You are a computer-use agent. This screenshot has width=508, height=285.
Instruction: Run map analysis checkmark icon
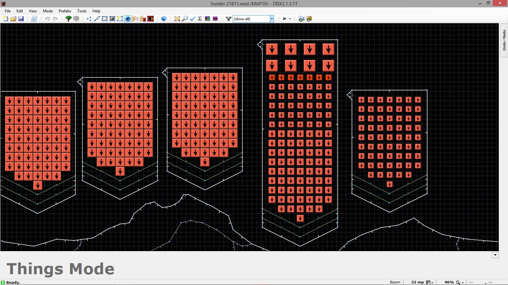click(192, 19)
